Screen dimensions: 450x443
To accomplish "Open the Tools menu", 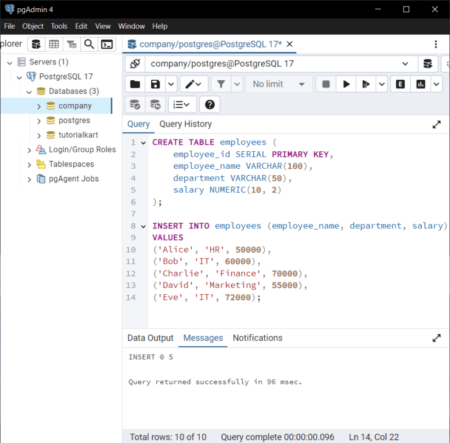I will tap(59, 26).
